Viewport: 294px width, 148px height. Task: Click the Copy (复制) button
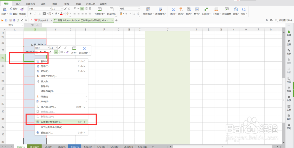tap(13, 14)
